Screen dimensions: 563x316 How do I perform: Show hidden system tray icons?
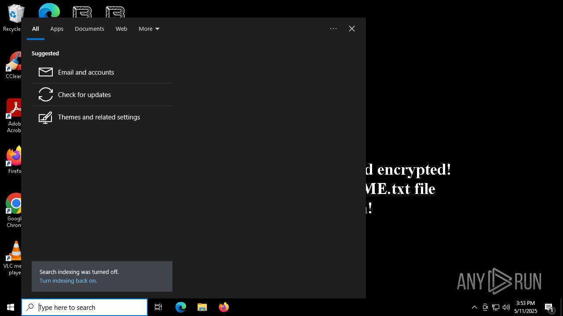coord(474,307)
